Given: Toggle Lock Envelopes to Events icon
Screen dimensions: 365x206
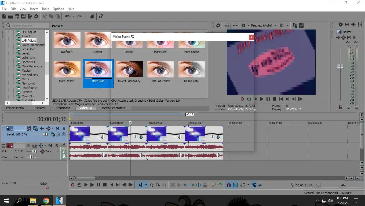Looking at the screenshot, I should tap(254, 185).
